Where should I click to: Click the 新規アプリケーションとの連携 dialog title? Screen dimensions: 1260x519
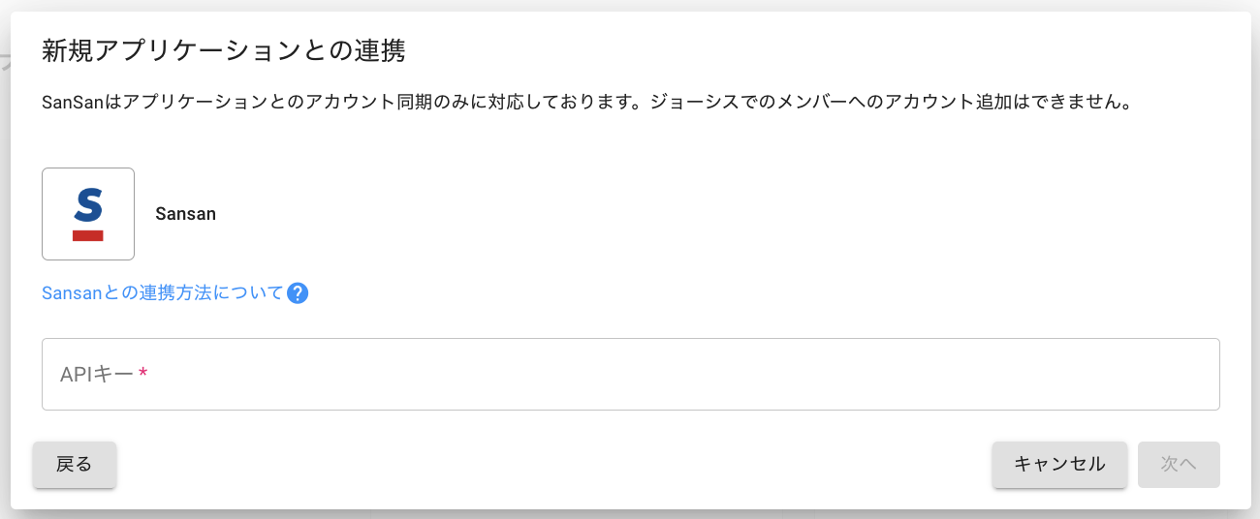click(223, 51)
